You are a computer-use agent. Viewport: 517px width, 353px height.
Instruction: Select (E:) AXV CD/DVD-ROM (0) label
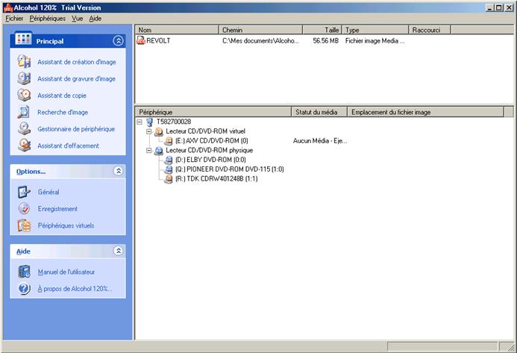point(212,141)
